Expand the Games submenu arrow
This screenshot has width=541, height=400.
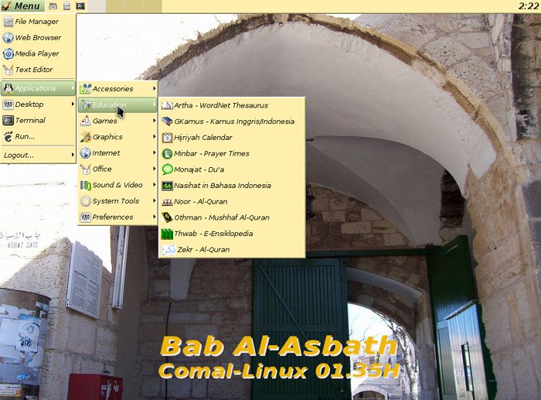154,121
